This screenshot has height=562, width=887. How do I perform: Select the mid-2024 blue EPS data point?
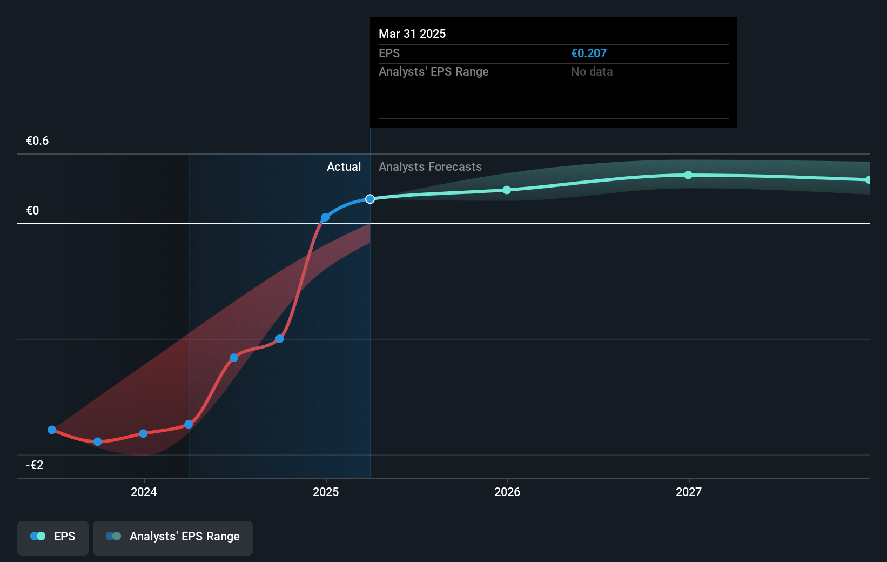pos(234,357)
